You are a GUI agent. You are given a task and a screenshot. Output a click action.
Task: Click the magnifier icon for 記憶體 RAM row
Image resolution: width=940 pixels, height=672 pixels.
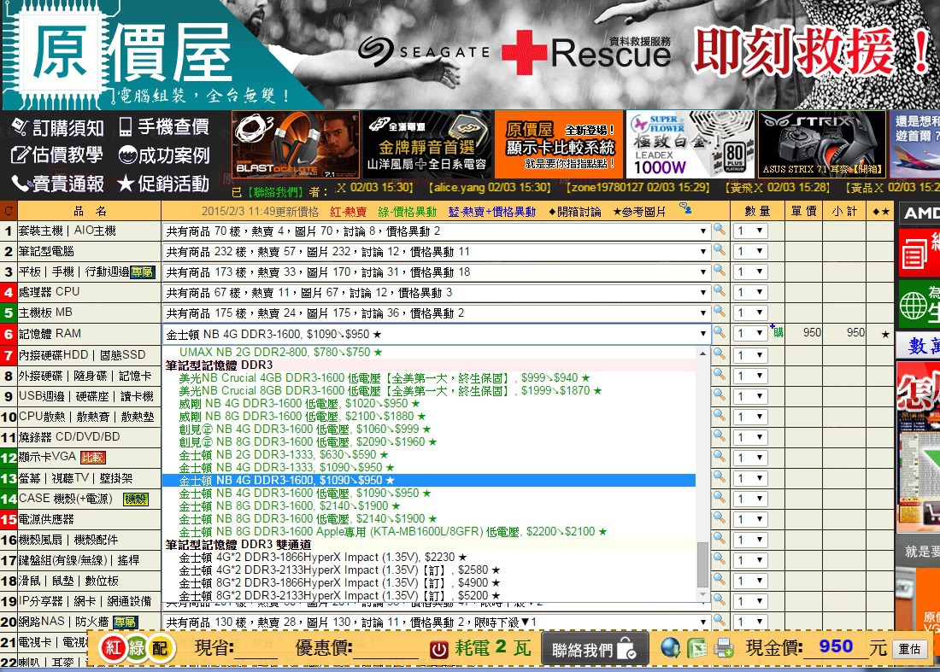719,333
